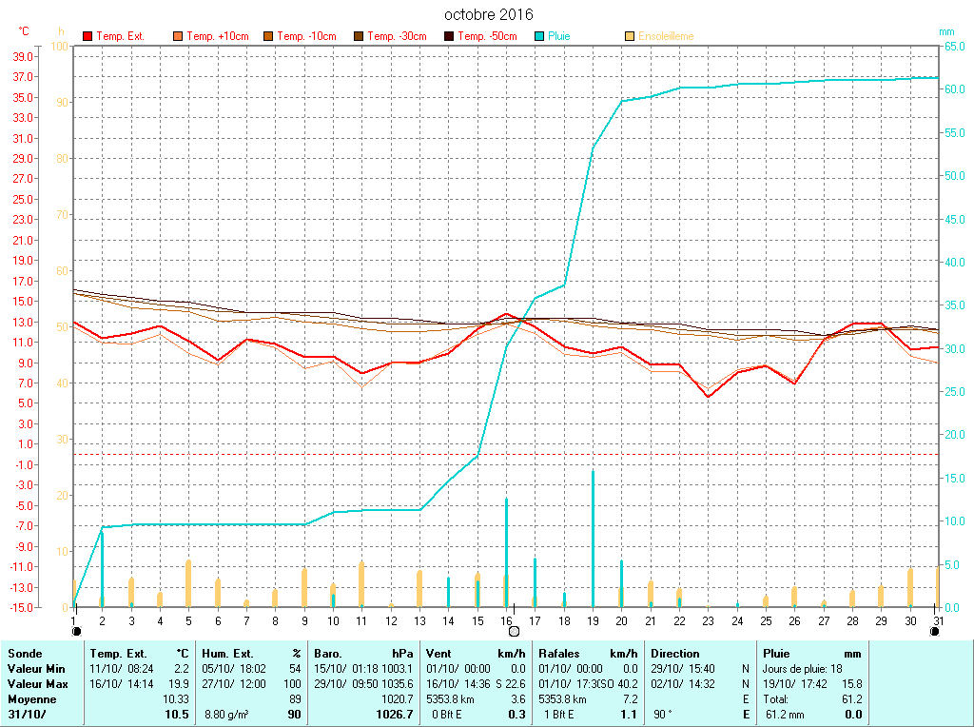Click the new moon icon below day 1
This screenshot has height=727, width=974.
(x=76, y=631)
